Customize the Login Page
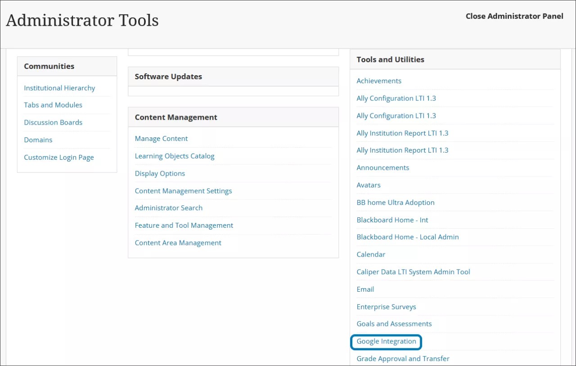Viewport: 576px width, 366px height. pyautogui.click(x=58, y=157)
